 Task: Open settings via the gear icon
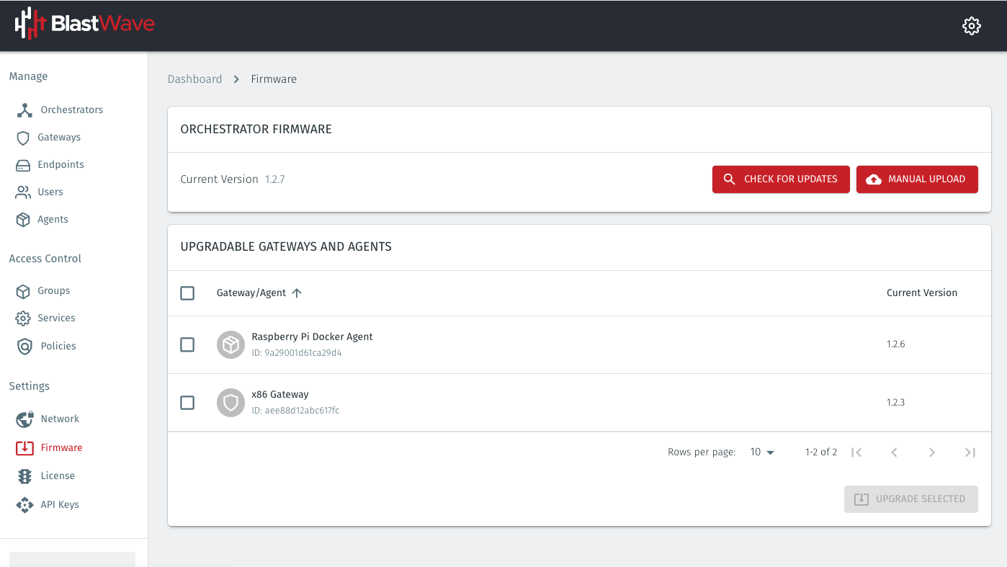[971, 26]
